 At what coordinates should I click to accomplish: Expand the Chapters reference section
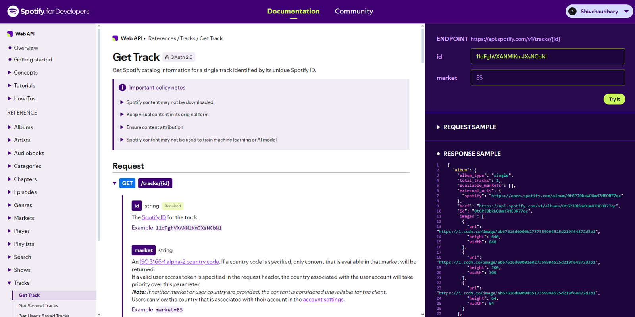(22, 179)
